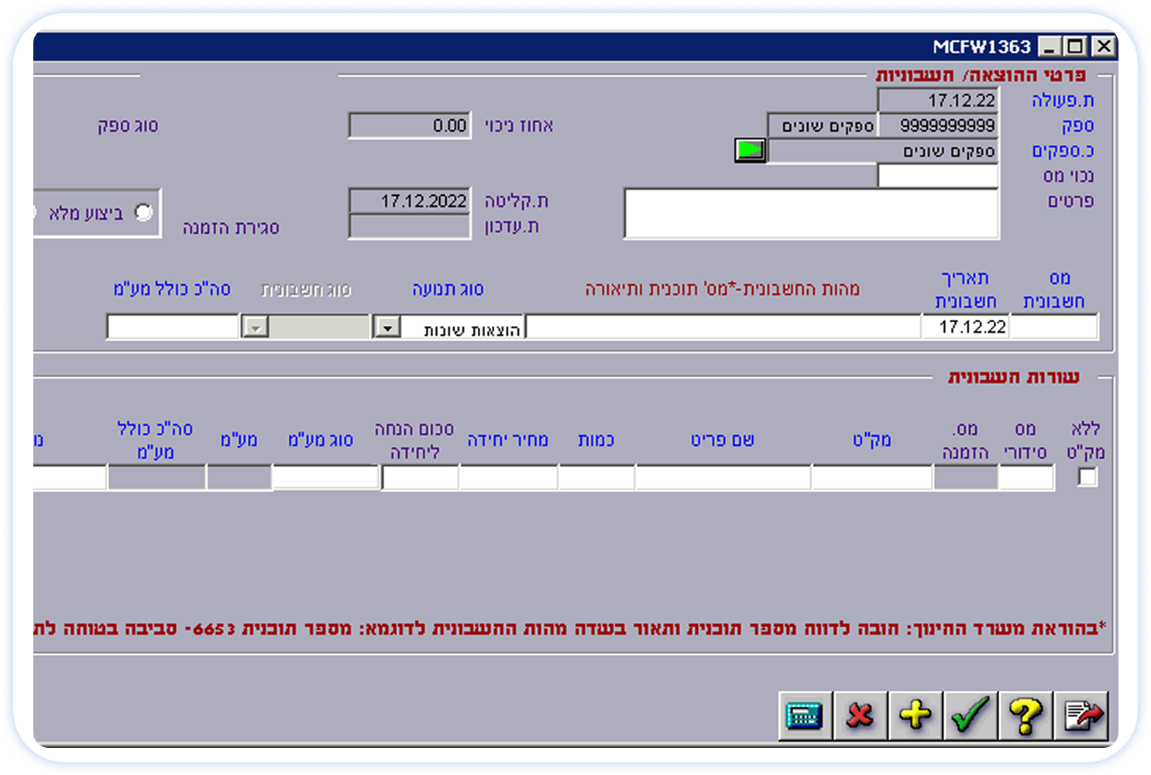Click the green arrow button beside supplier name

point(750,150)
